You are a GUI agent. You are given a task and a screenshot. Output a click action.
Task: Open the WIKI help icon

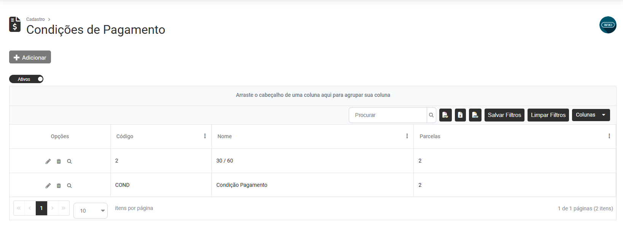tap(608, 25)
